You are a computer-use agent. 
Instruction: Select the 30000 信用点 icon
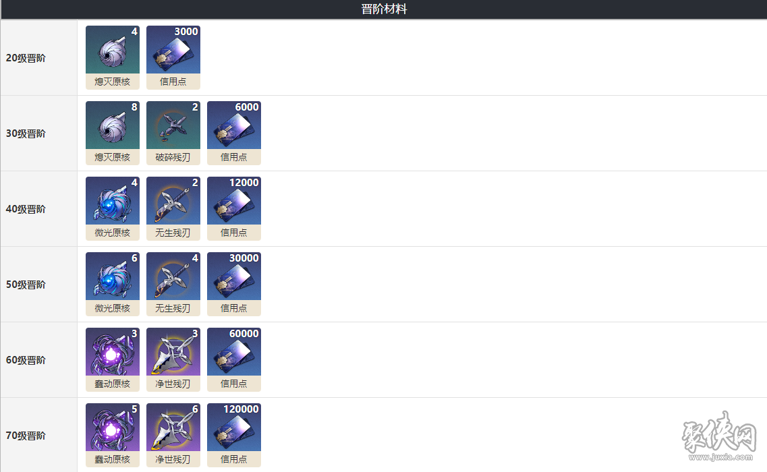234,284
